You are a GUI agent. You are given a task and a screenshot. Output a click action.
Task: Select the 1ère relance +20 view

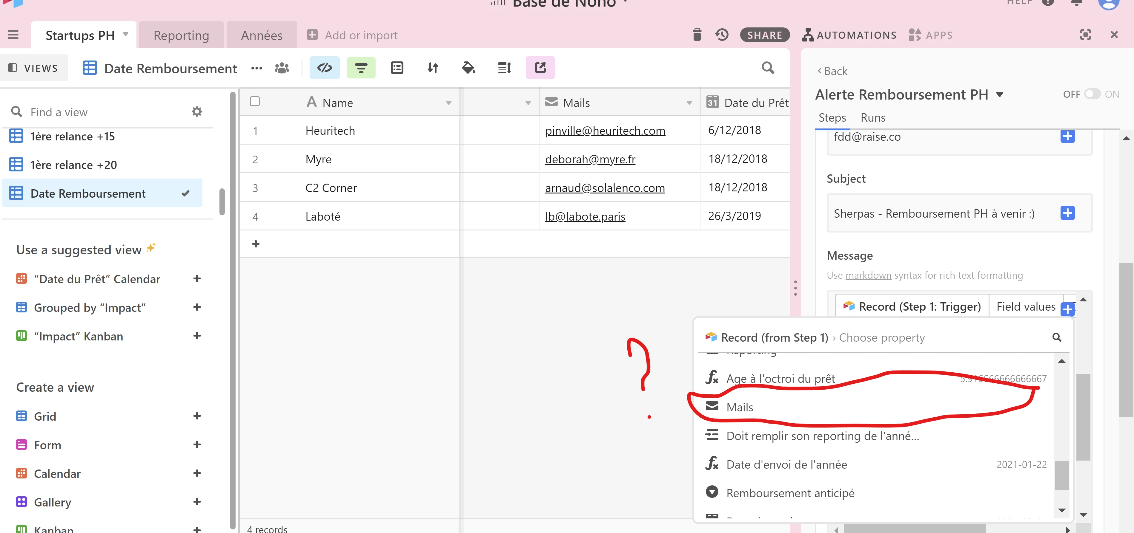pos(102,165)
